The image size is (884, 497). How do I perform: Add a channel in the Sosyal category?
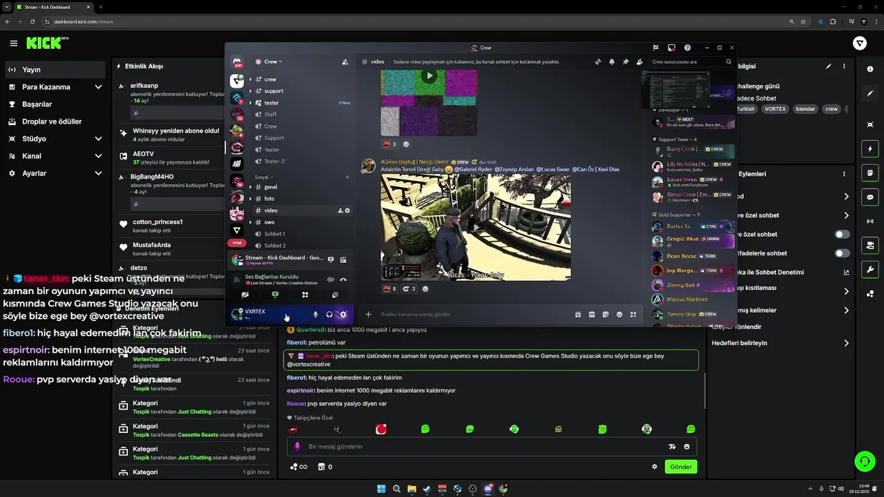(347, 177)
